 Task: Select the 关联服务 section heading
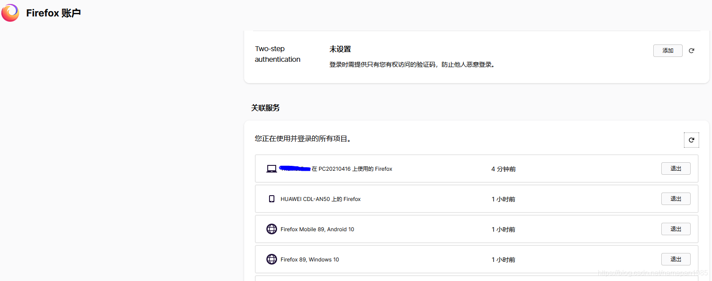pyautogui.click(x=265, y=108)
